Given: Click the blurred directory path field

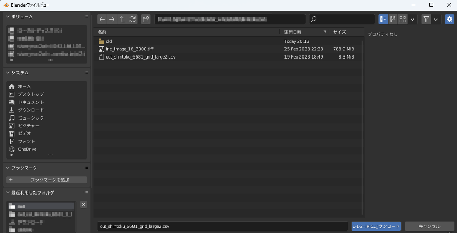Looking at the screenshot, I should [230, 20].
